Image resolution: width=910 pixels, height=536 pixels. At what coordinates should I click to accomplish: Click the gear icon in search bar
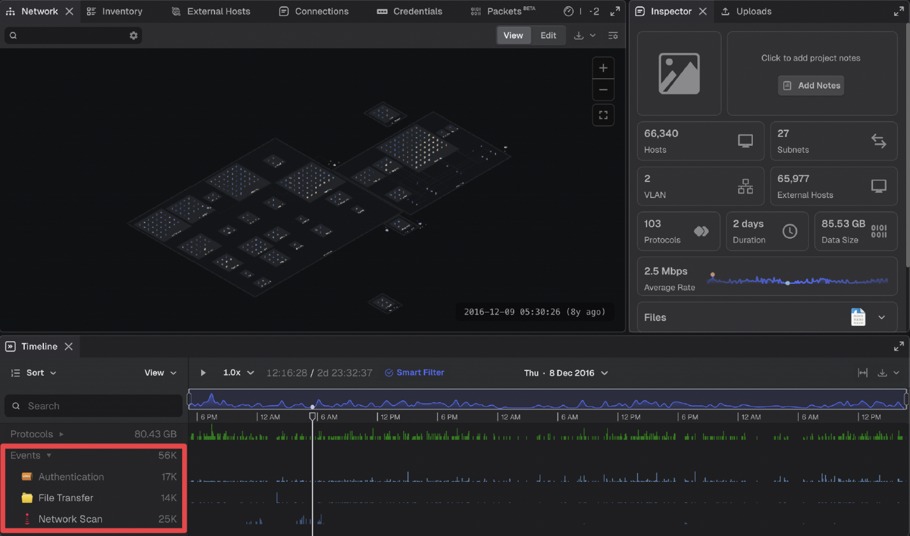pos(134,36)
